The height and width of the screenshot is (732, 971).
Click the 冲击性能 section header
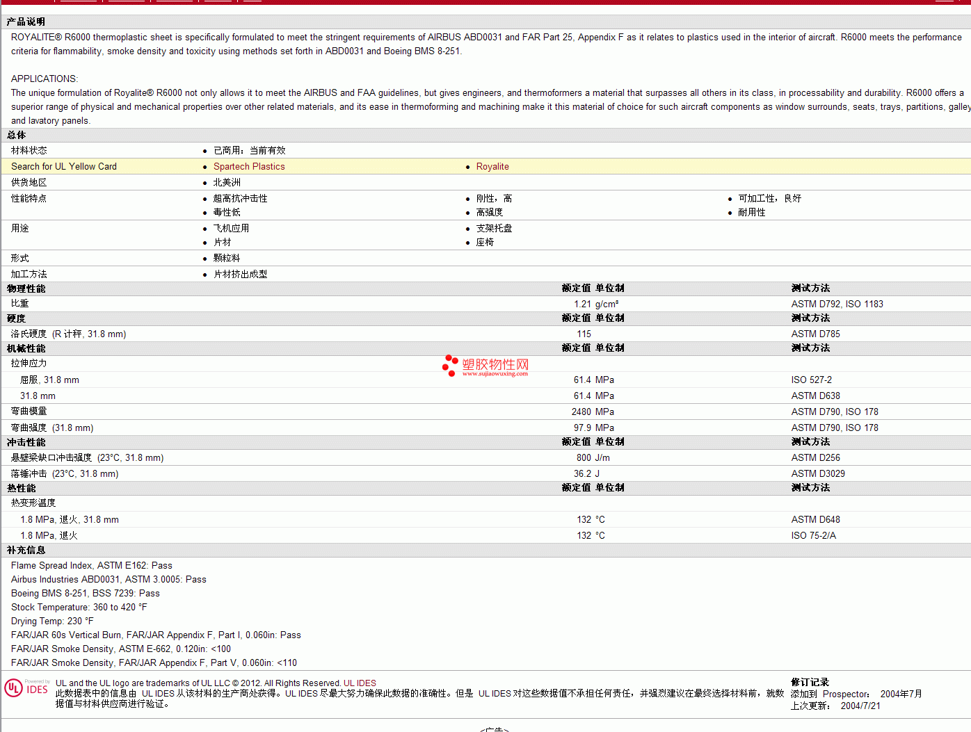[x=26, y=443]
